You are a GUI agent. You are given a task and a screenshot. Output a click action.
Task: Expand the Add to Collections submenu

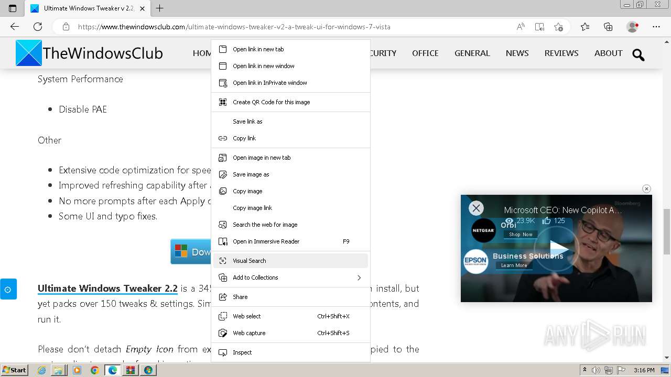point(290,278)
